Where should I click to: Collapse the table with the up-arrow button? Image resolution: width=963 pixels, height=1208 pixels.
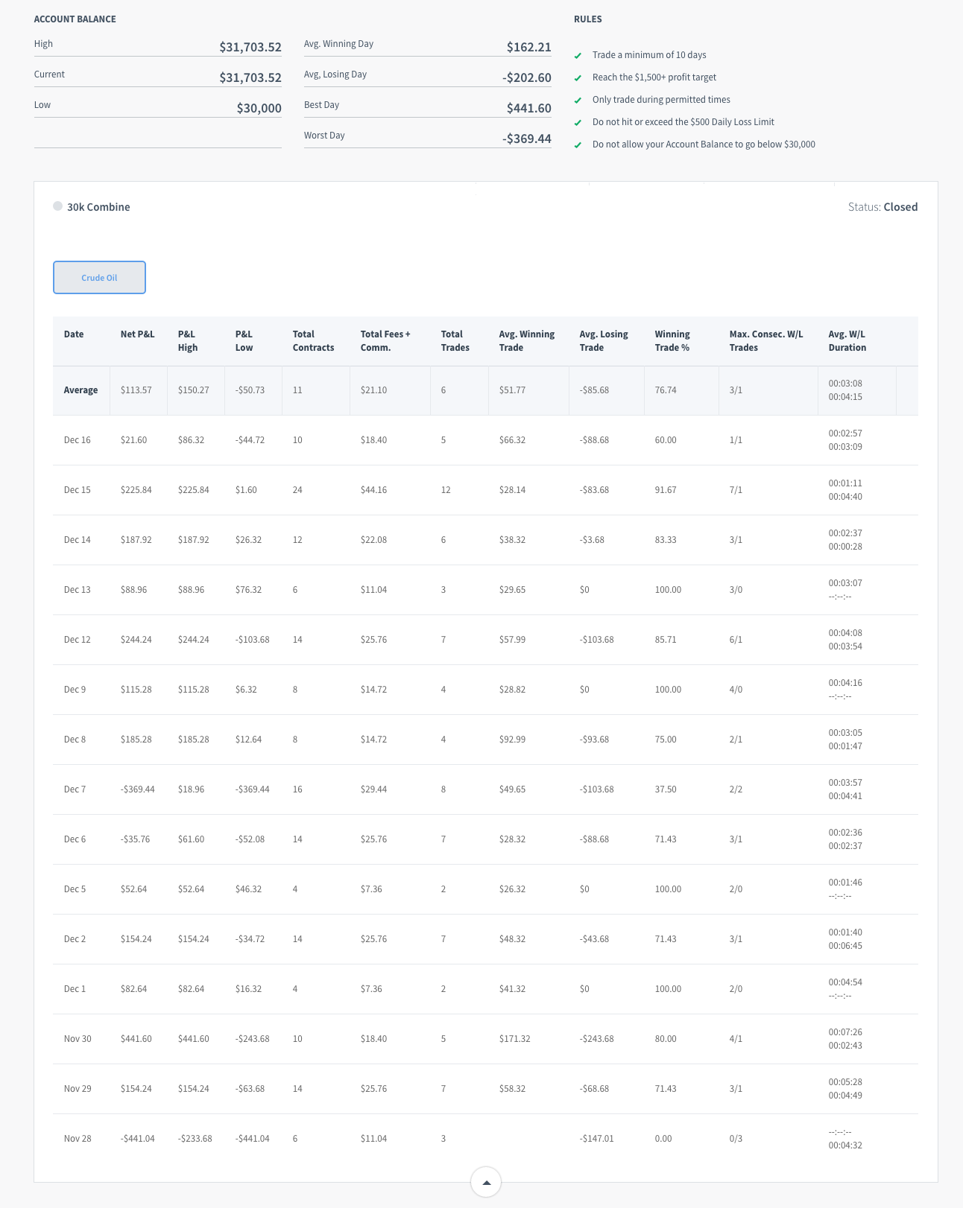(x=486, y=1182)
